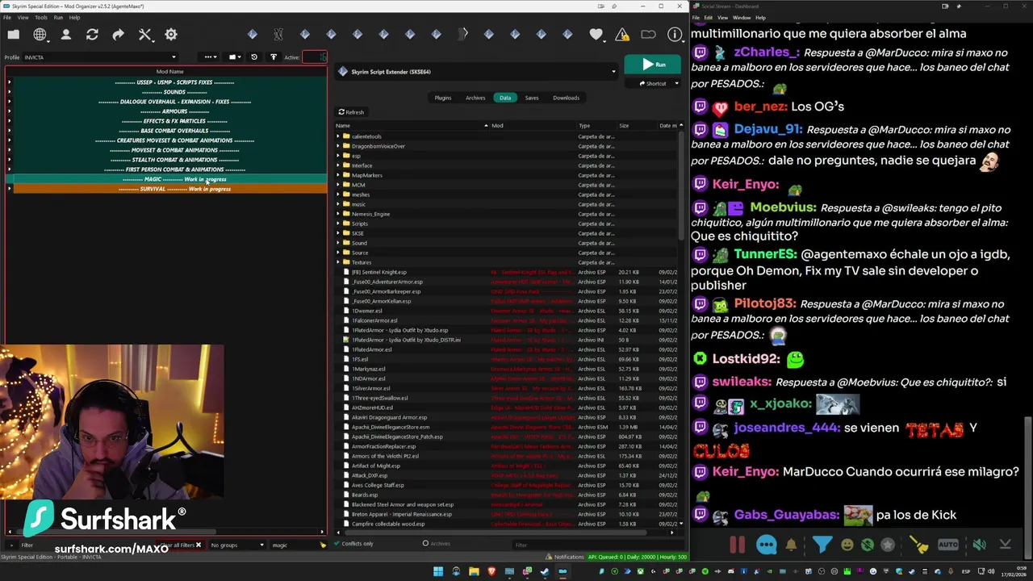Open the Help menu in Mod Organizer

tap(74, 17)
